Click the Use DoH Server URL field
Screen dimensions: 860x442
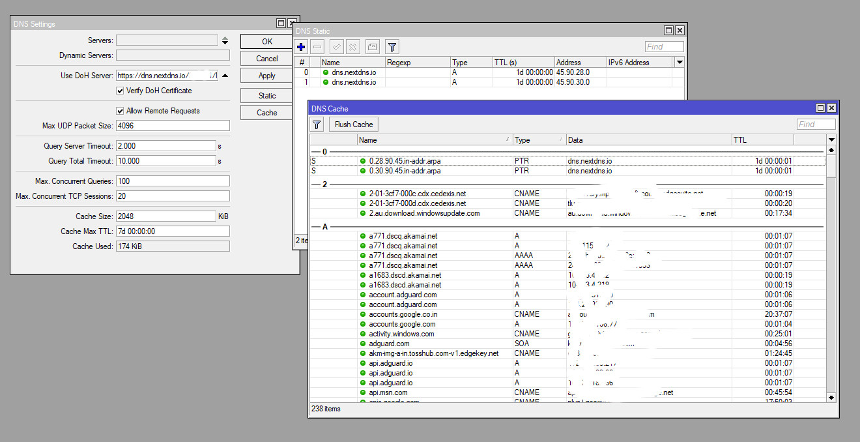(x=167, y=76)
